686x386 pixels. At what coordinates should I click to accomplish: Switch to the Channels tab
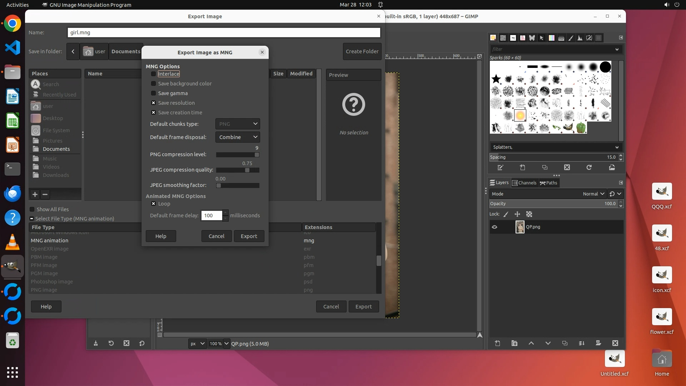[524, 183]
